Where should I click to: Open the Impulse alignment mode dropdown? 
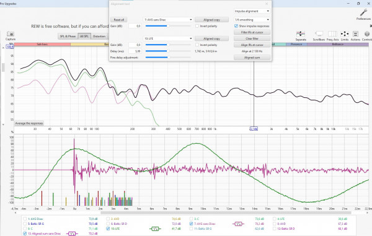click(x=252, y=11)
